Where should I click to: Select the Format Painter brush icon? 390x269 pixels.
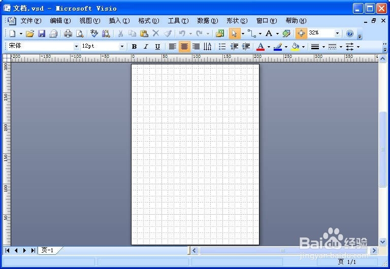click(x=168, y=33)
